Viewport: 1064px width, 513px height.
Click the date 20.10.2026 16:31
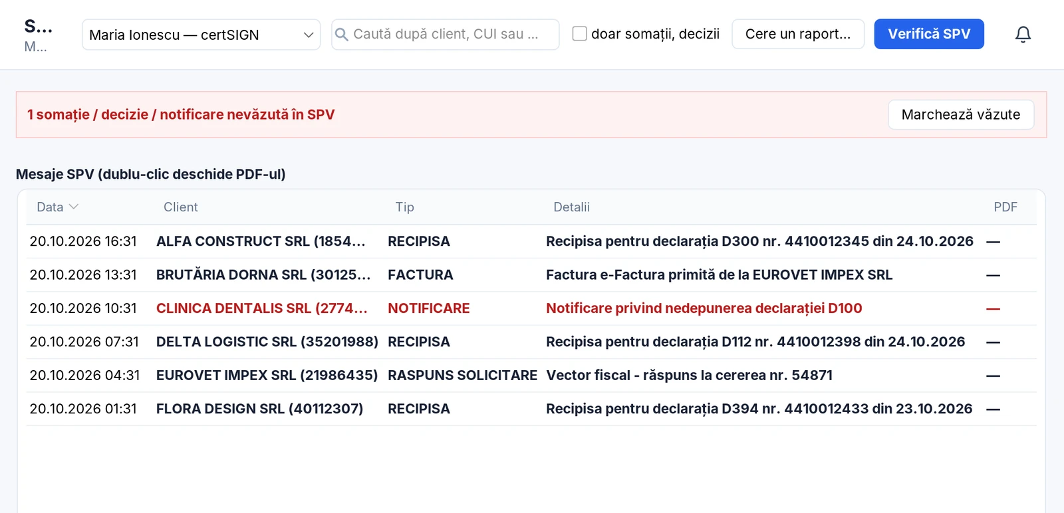83,241
